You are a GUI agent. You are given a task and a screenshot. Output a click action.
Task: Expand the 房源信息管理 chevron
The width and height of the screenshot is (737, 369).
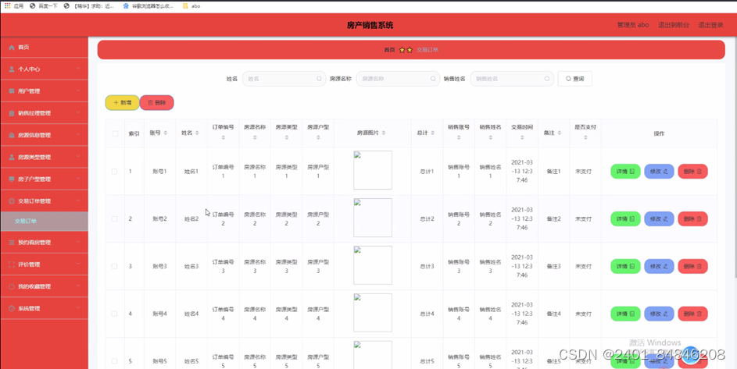[78, 135]
